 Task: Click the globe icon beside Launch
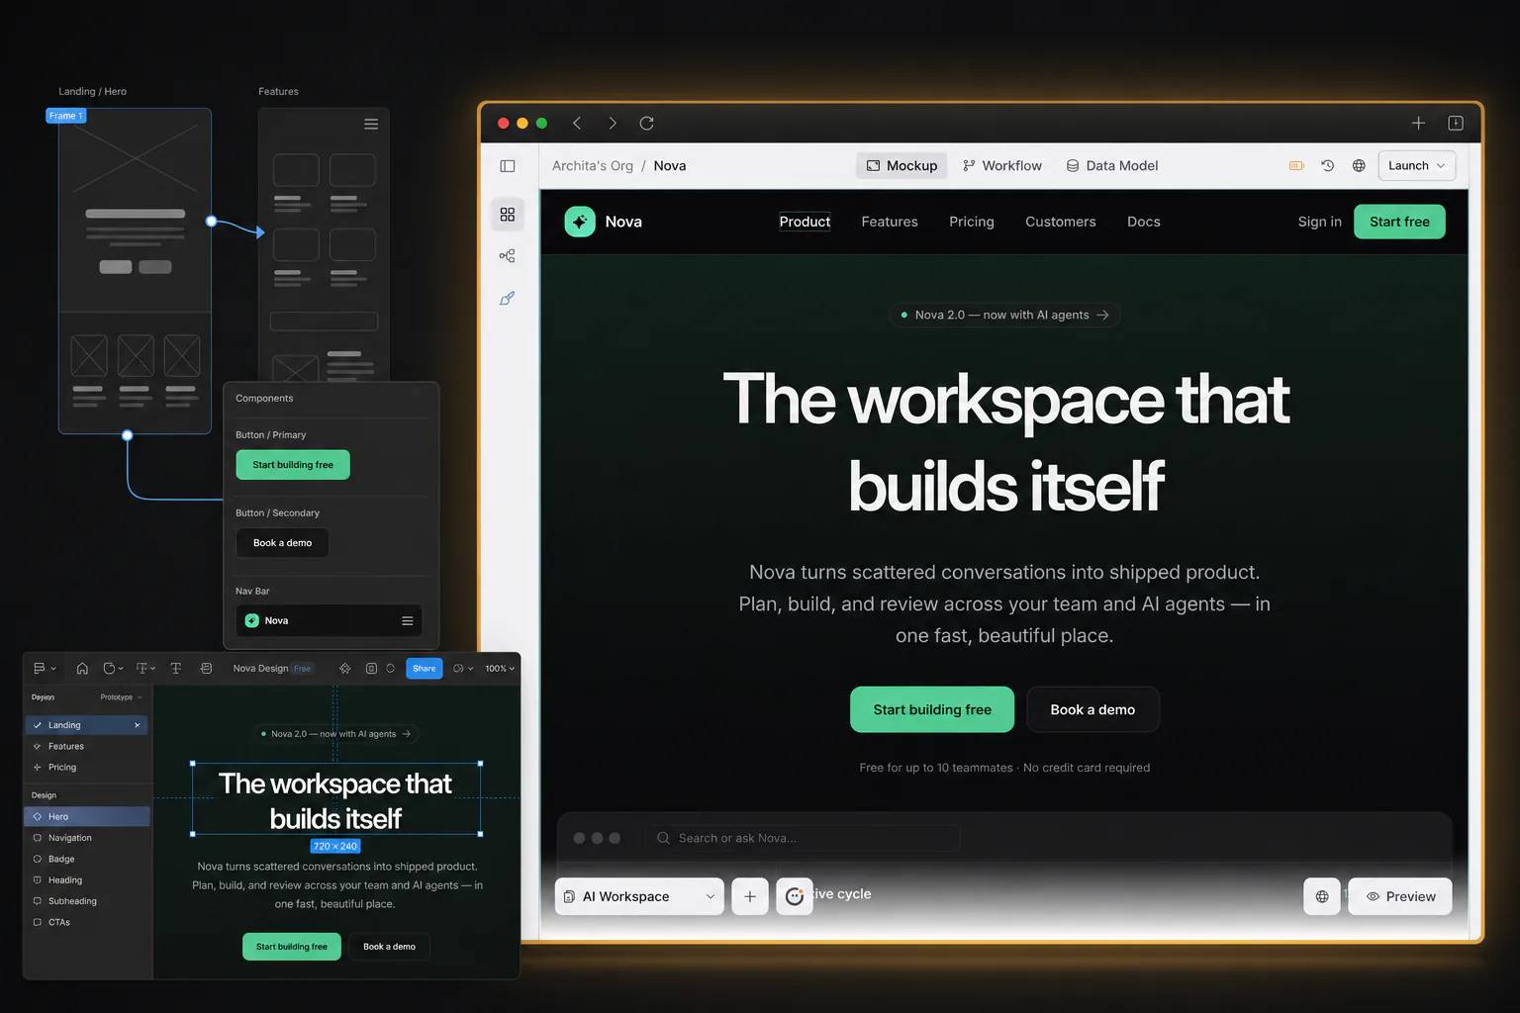pos(1359,165)
